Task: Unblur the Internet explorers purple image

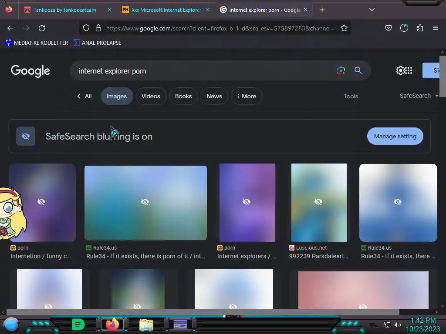Action: (247, 203)
